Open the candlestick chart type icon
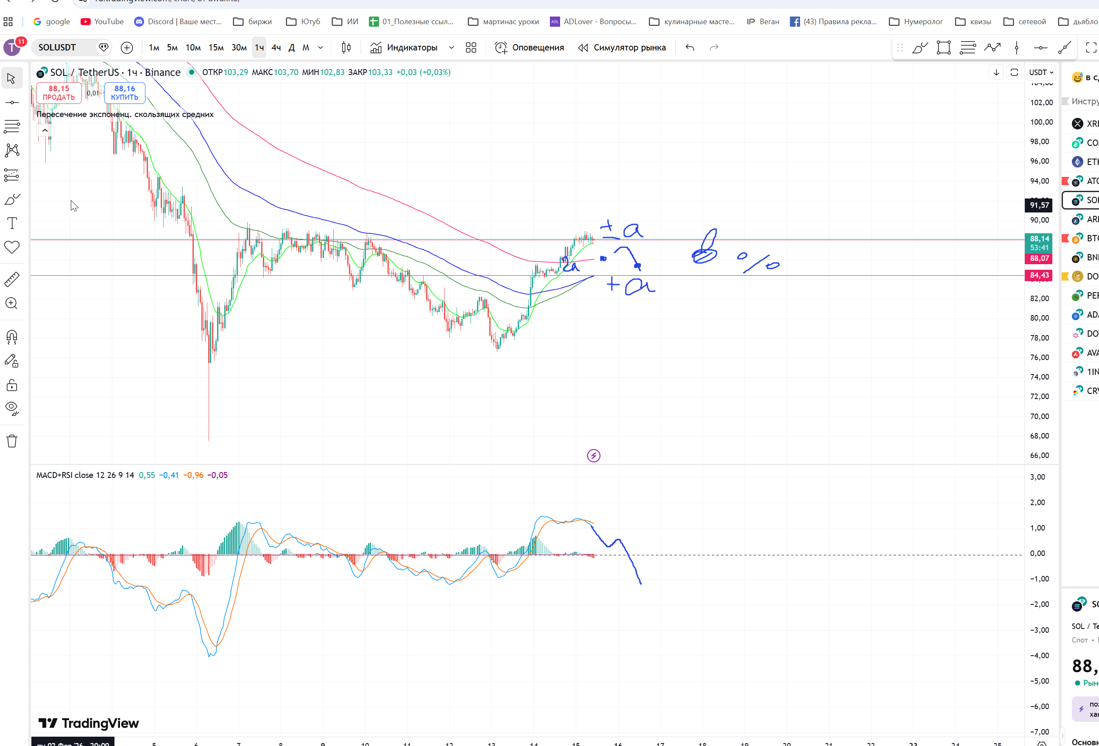Screen dimensions: 1099x746 coord(346,47)
